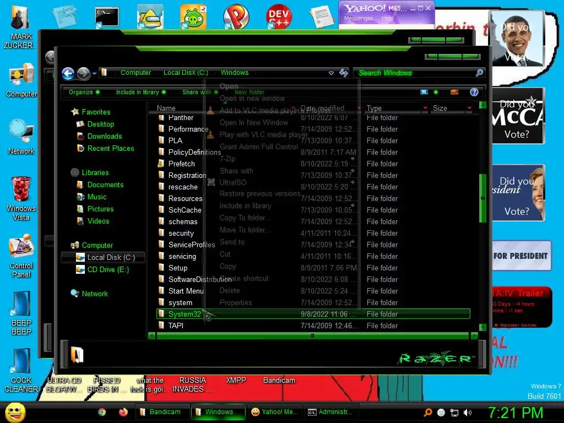Click the New folder toolbar button
Image resolution: width=564 pixels, height=423 pixels.
(x=250, y=92)
